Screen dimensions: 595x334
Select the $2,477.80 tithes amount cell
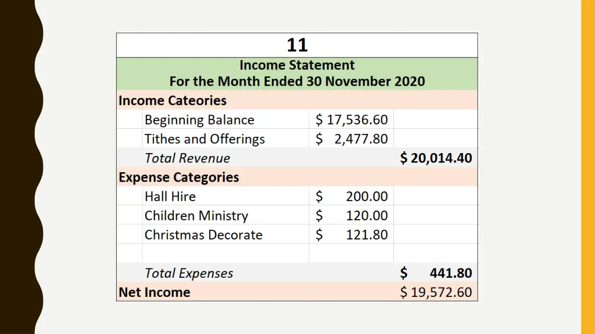(352, 139)
